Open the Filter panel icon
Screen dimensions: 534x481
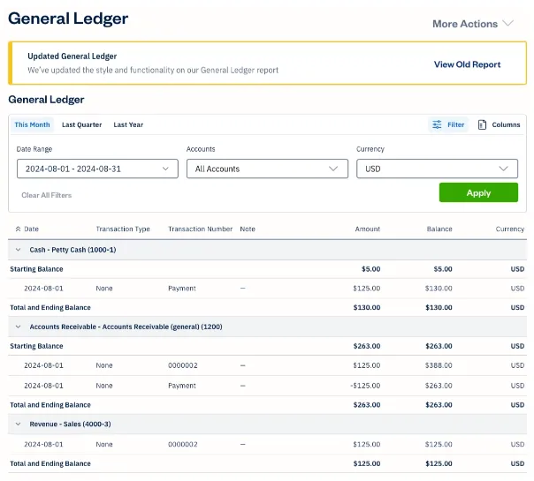(437, 125)
